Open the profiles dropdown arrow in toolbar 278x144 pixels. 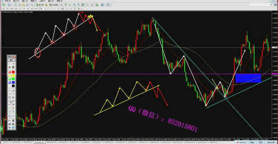(x=12, y=5)
